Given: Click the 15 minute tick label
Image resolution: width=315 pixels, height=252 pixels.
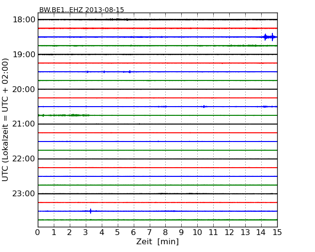Looking at the screenshot, I should [x=277, y=232].
